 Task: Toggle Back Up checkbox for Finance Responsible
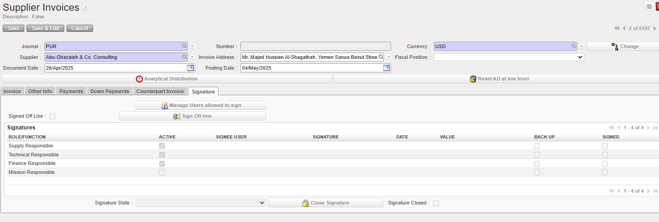[x=537, y=164]
